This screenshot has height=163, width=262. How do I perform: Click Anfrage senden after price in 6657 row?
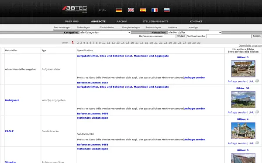195,78
